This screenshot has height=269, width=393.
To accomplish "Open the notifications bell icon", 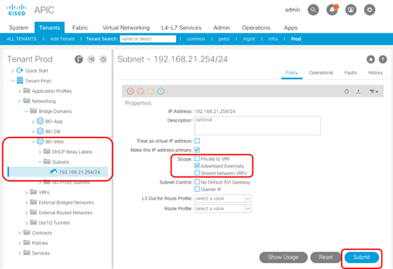I will (x=332, y=10).
